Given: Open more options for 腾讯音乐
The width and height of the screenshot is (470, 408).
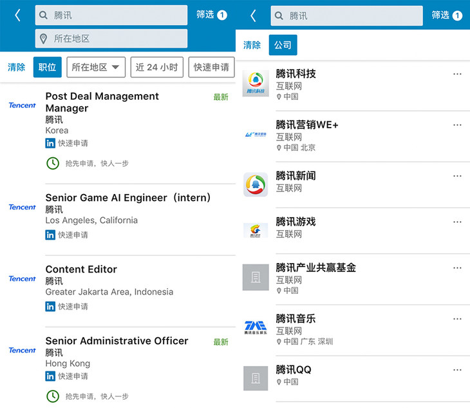Looking at the screenshot, I should pos(457,318).
